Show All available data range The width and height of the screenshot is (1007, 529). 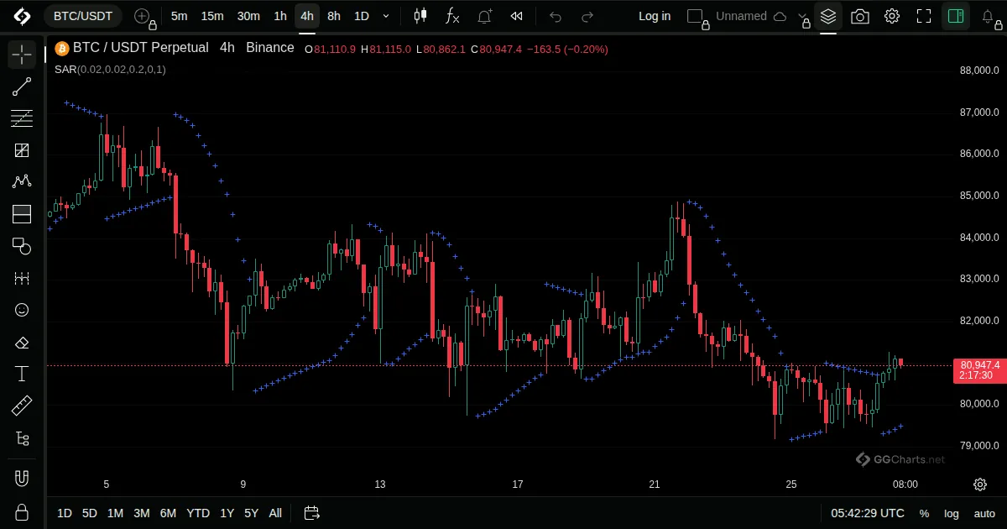[275, 513]
